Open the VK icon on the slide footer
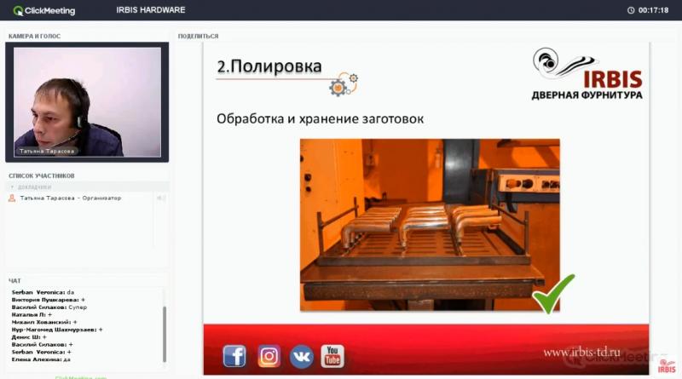This screenshot has height=379, width=682. (301, 356)
